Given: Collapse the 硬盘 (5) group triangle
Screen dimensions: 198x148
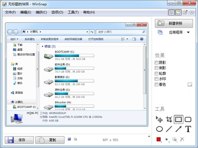Looking at the screenshot, I should (x=42, y=47).
